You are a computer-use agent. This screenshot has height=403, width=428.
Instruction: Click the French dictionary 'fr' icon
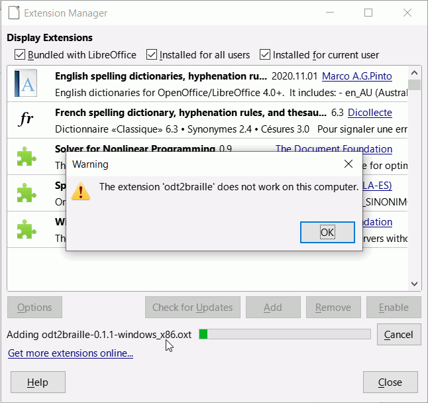pos(27,119)
